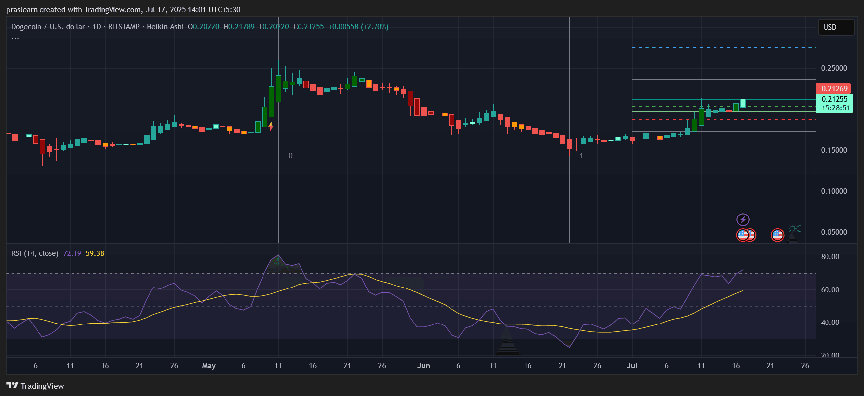Screen dimensions: 864x396
Task: Click the TradingView logo at bottom left
Action: (x=35, y=386)
